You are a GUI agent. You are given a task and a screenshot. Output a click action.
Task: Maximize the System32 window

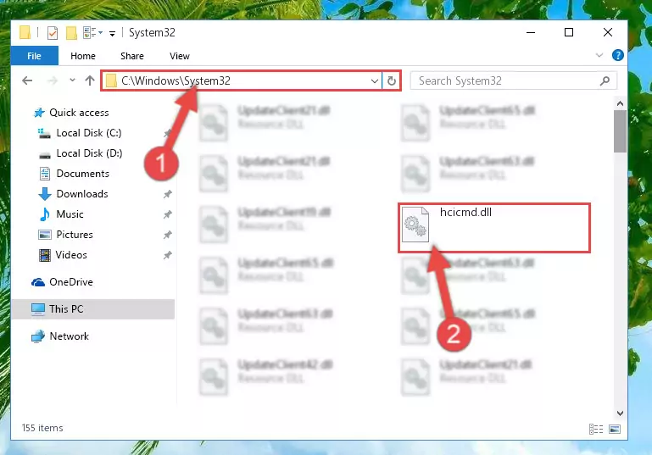pyautogui.click(x=569, y=32)
